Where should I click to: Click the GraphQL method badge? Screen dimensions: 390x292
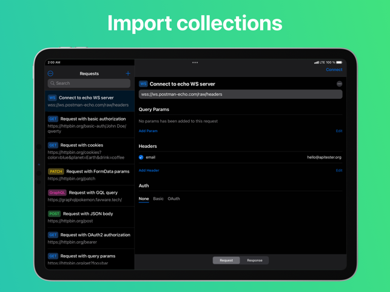click(57, 193)
